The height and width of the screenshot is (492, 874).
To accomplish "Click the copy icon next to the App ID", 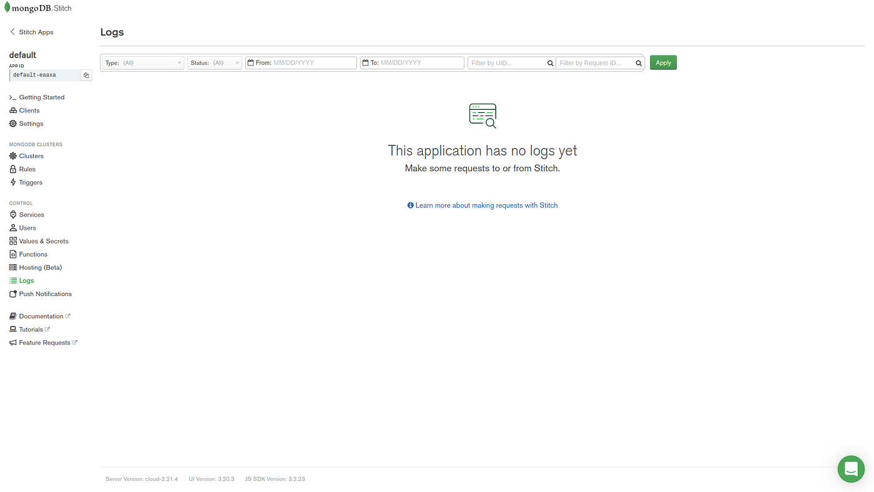I will pyautogui.click(x=85, y=74).
